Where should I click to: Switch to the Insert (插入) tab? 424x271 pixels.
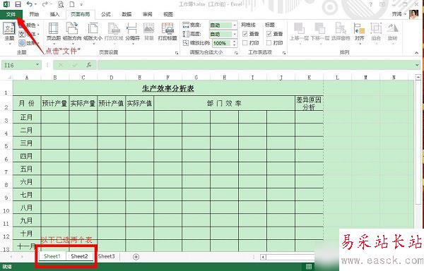[x=54, y=14]
